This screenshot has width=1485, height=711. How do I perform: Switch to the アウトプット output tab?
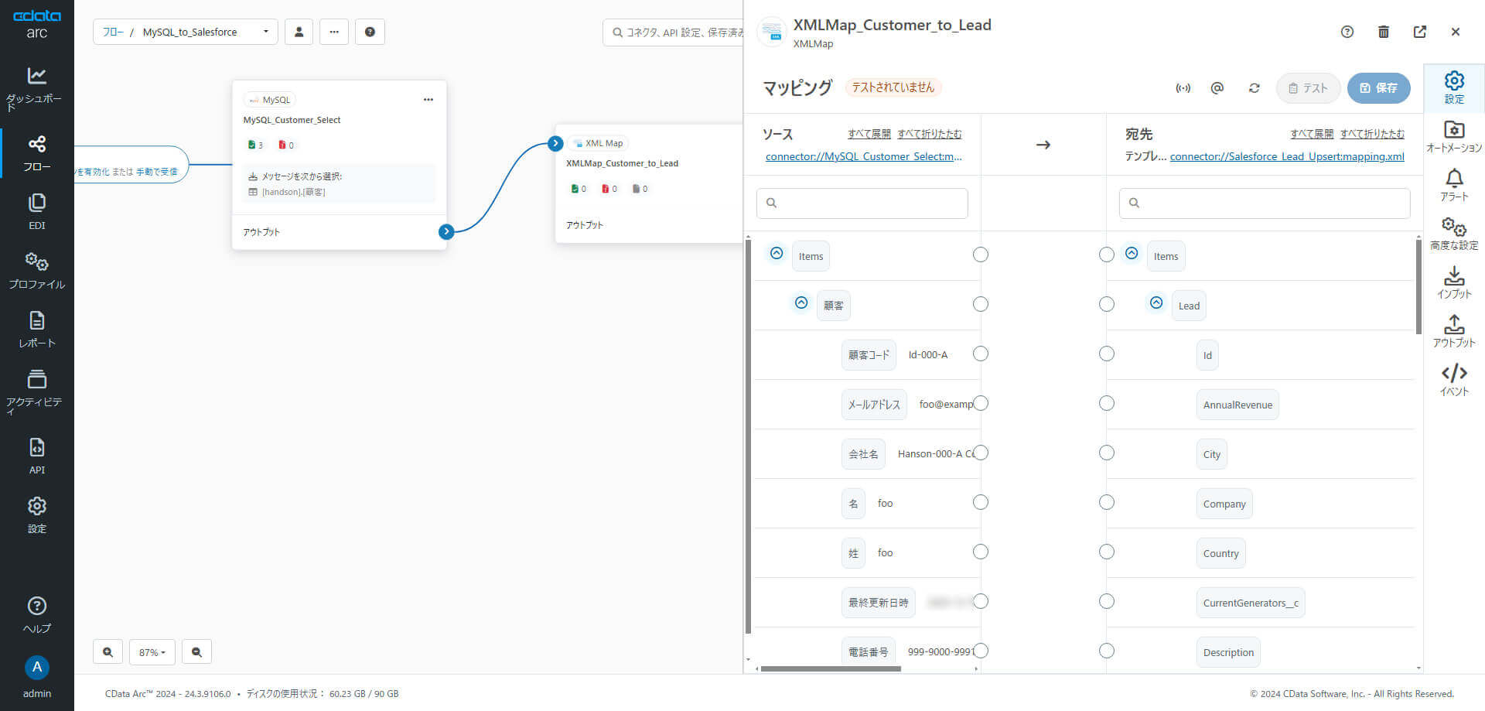coord(1454,332)
